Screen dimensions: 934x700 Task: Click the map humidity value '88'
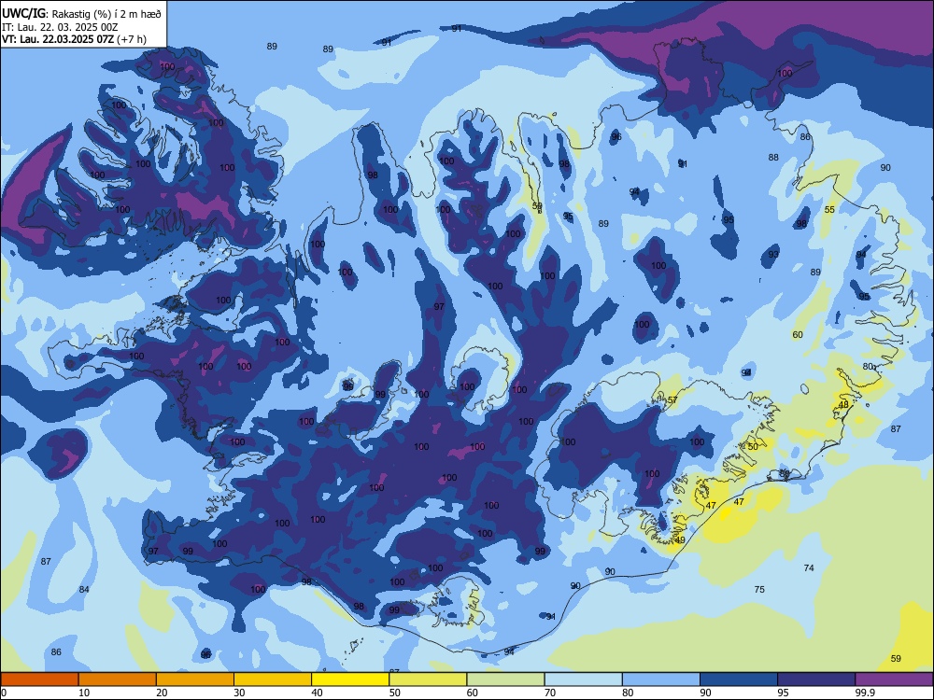773,157
